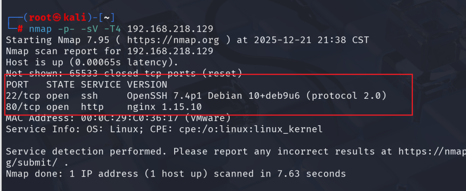This screenshot has height=191, width=466.
Task: Click the target IP 192.168.218.129 in the command
Action: click(170, 29)
